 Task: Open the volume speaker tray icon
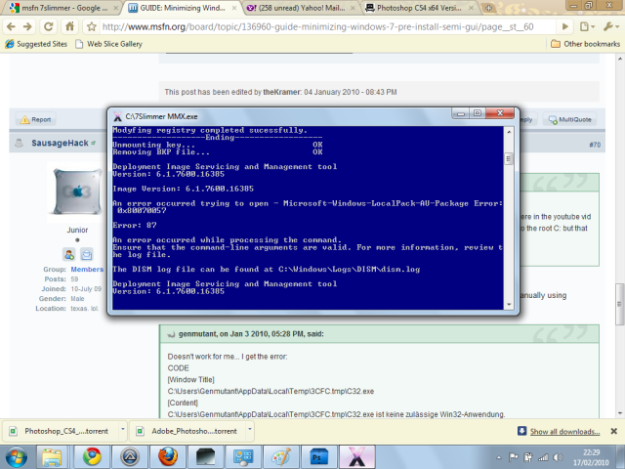tap(558, 457)
